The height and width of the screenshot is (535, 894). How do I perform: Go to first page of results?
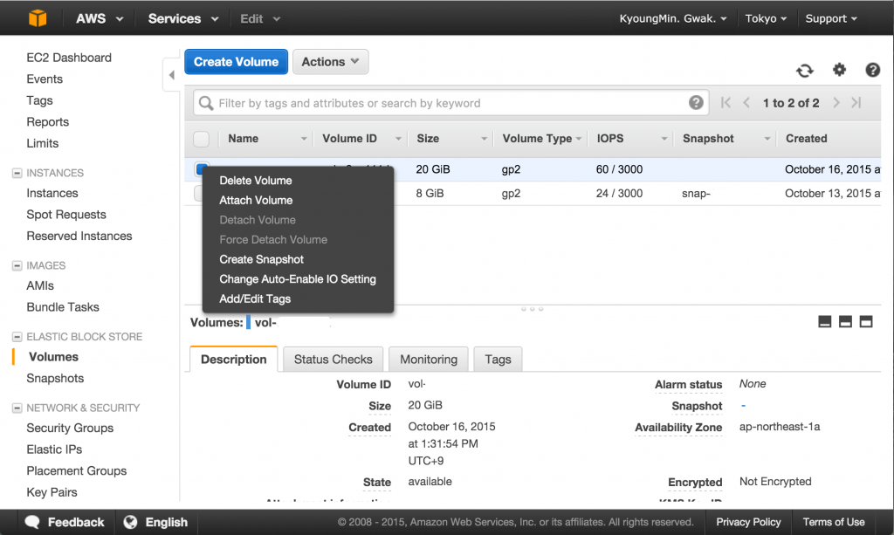(726, 103)
